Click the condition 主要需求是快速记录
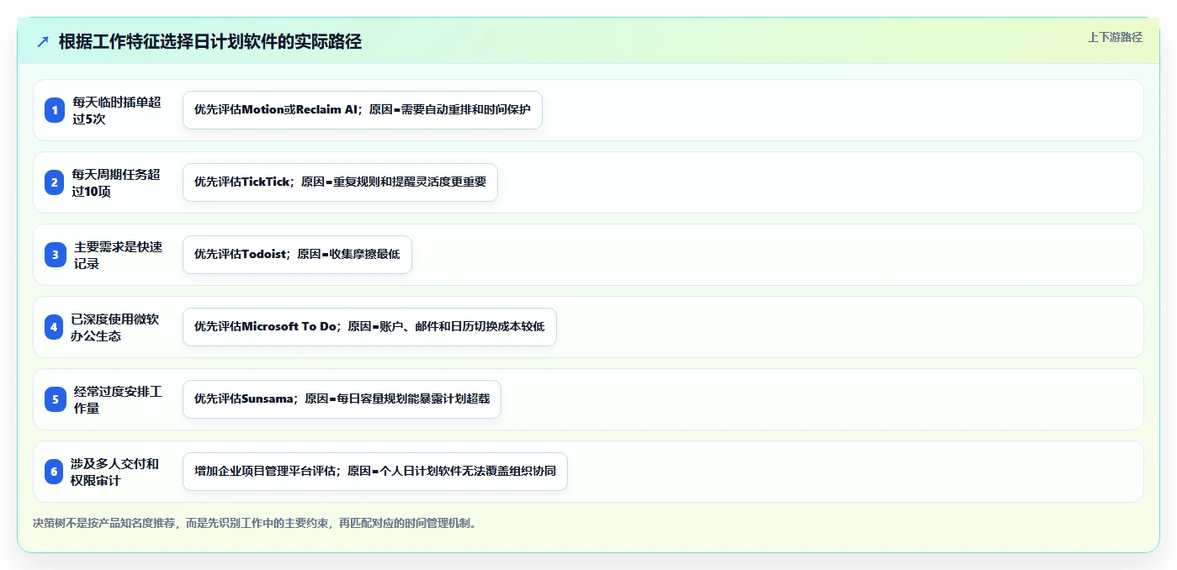Screen dimensions: 1177x570 117,255
